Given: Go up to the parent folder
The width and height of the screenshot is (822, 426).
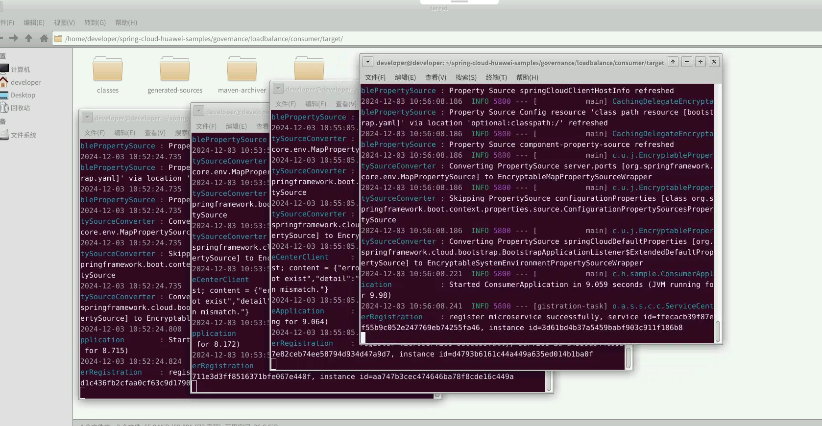Looking at the screenshot, I should tap(28, 38).
